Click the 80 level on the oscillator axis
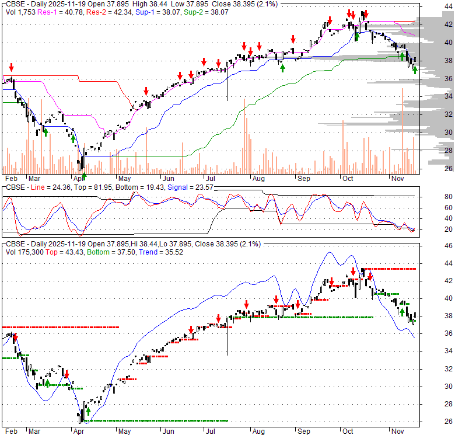This screenshot has width=455, height=435. click(x=449, y=197)
